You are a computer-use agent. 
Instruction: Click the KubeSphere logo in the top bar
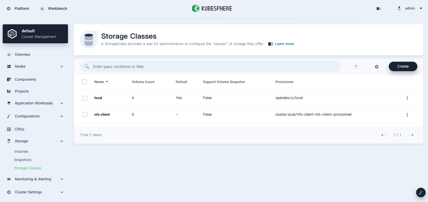pyautogui.click(x=212, y=8)
